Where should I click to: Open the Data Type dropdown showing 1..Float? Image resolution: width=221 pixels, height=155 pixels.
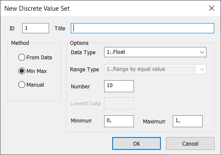pyautogui.click(x=155, y=52)
